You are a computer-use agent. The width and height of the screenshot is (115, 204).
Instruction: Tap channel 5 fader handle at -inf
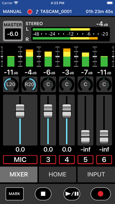(x=85, y=137)
